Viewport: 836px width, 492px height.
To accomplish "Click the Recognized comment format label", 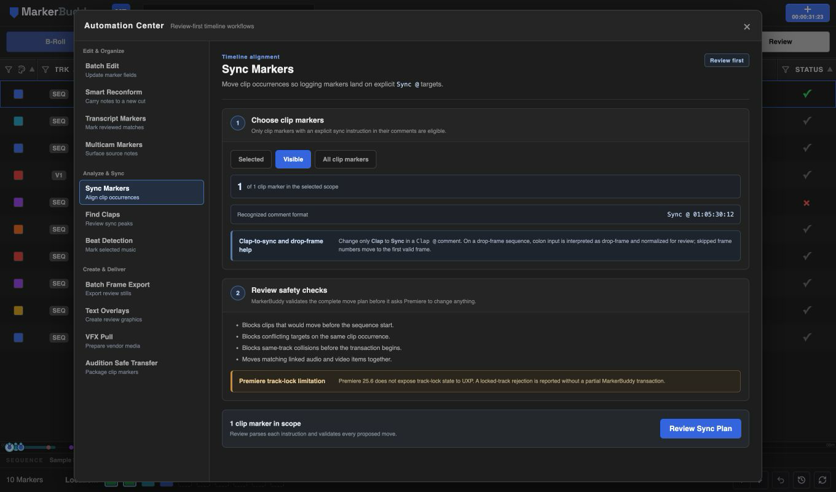I will tap(272, 215).
